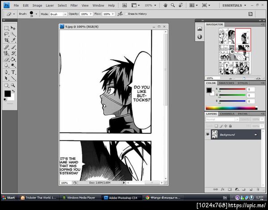Screen dimensions: 268x210
Task: Select the History Brush tool
Action: click(x=13, y=53)
